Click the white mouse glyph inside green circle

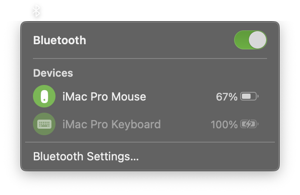point(44,97)
